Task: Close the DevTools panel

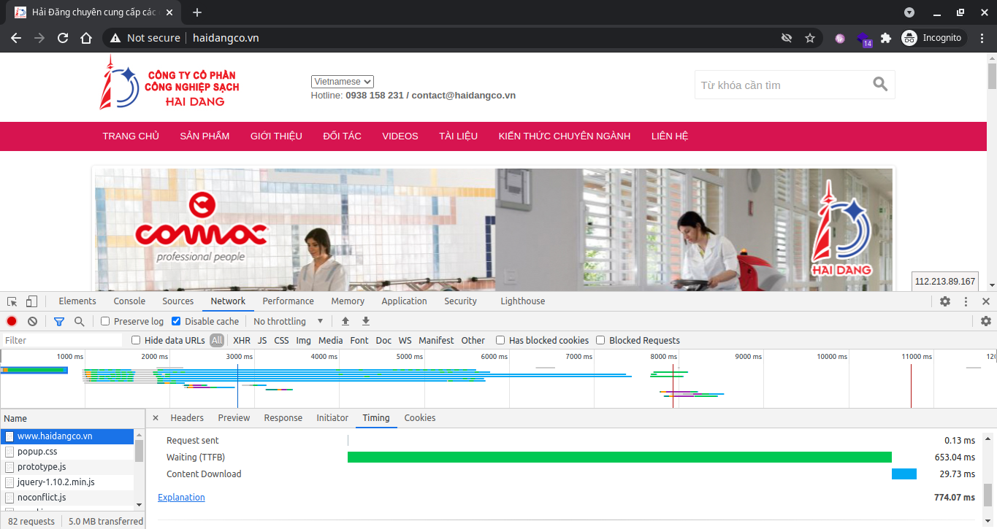Action: pyautogui.click(x=985, y=301)
